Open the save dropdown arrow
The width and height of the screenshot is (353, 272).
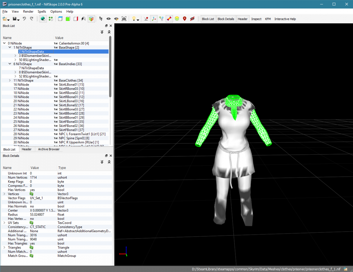point(18,20)
